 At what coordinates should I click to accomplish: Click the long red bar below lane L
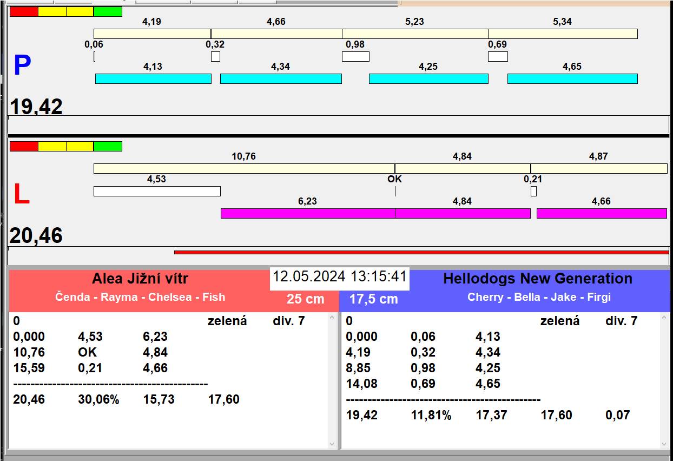point(421,252)
